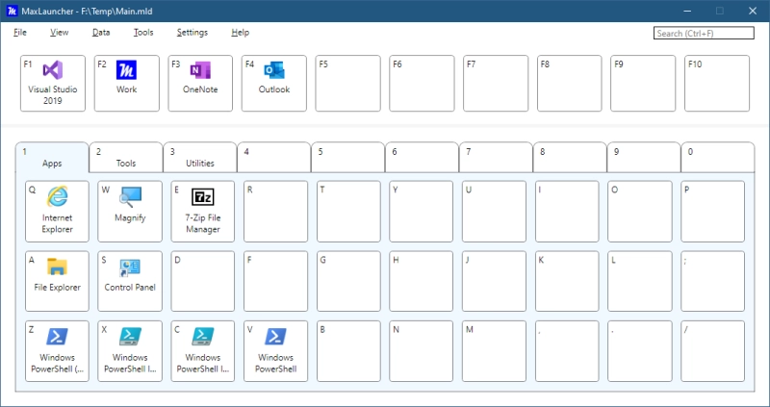Open the Settings menu
This screenshot has height=407, width=770.
pos(192,33)
